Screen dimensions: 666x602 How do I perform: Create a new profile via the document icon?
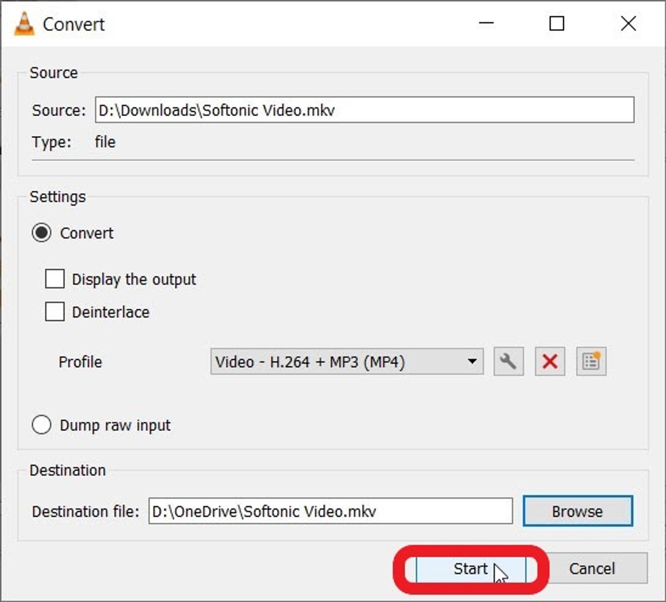591,362
